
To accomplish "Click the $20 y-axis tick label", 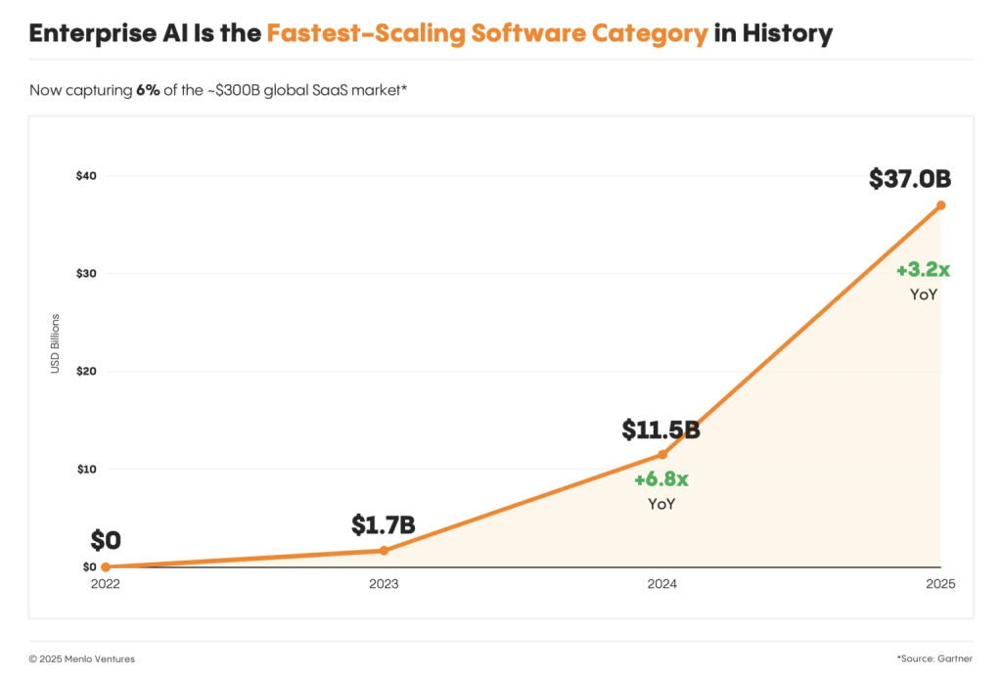I will 85,372.
